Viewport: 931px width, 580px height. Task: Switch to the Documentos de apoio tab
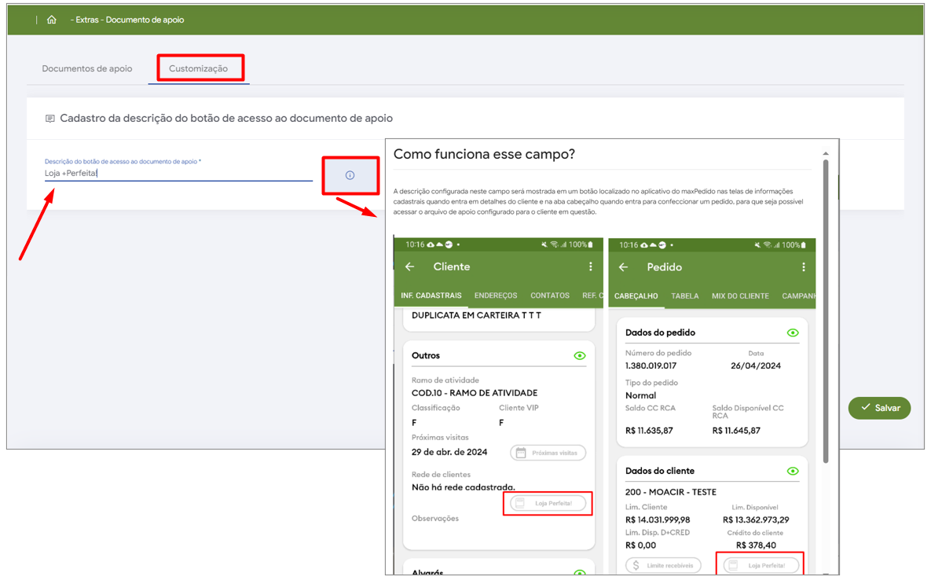click(x=87, y=68)
